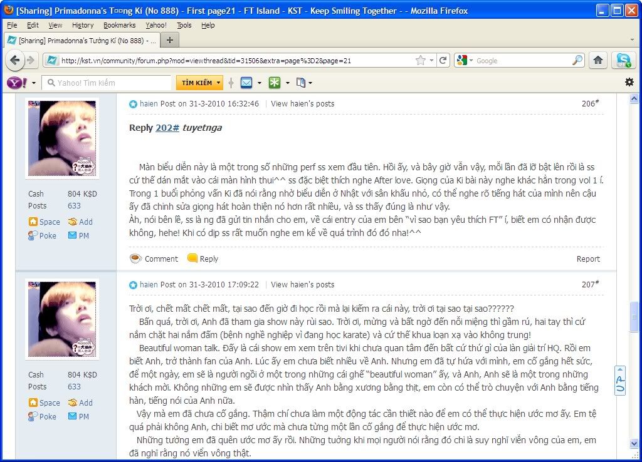This screenshot has height=462, width=642.
Task: Click the star icon beside post 207 author
Action: point(133,285)
